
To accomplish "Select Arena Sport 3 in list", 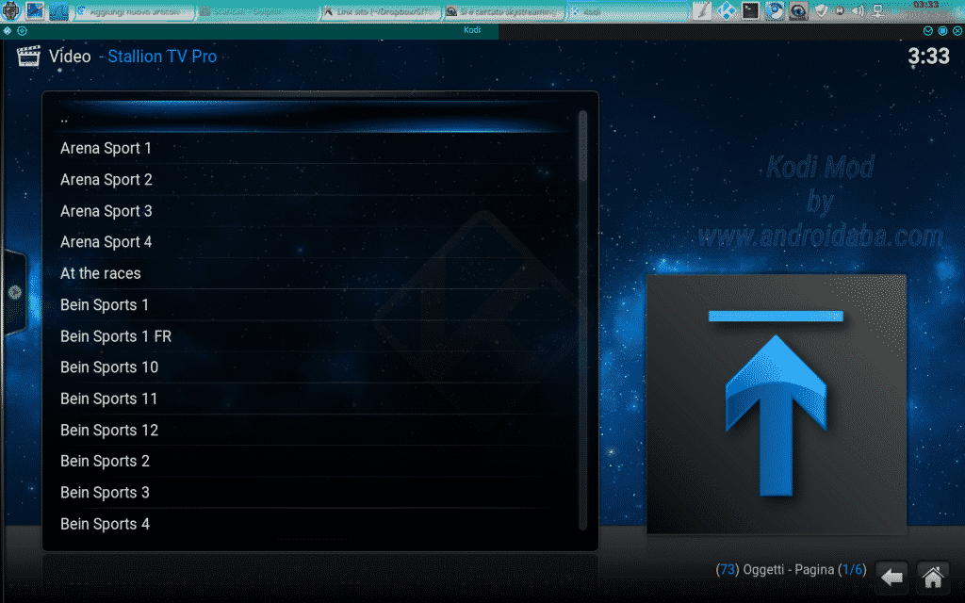I will pyautogui.click(x=311, y=211).
